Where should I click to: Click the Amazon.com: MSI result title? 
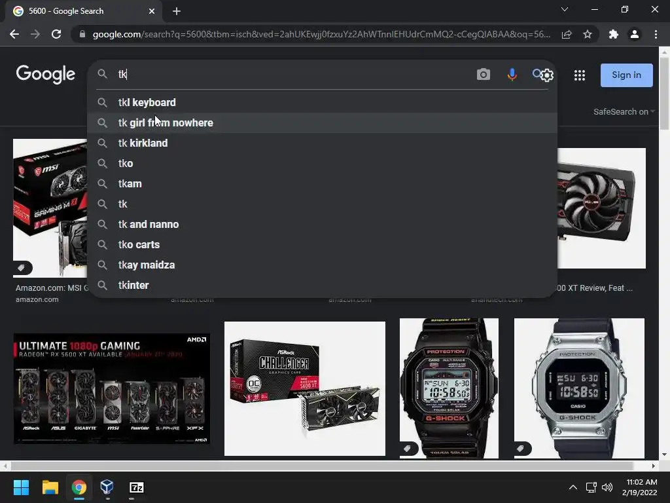[51, 288]
